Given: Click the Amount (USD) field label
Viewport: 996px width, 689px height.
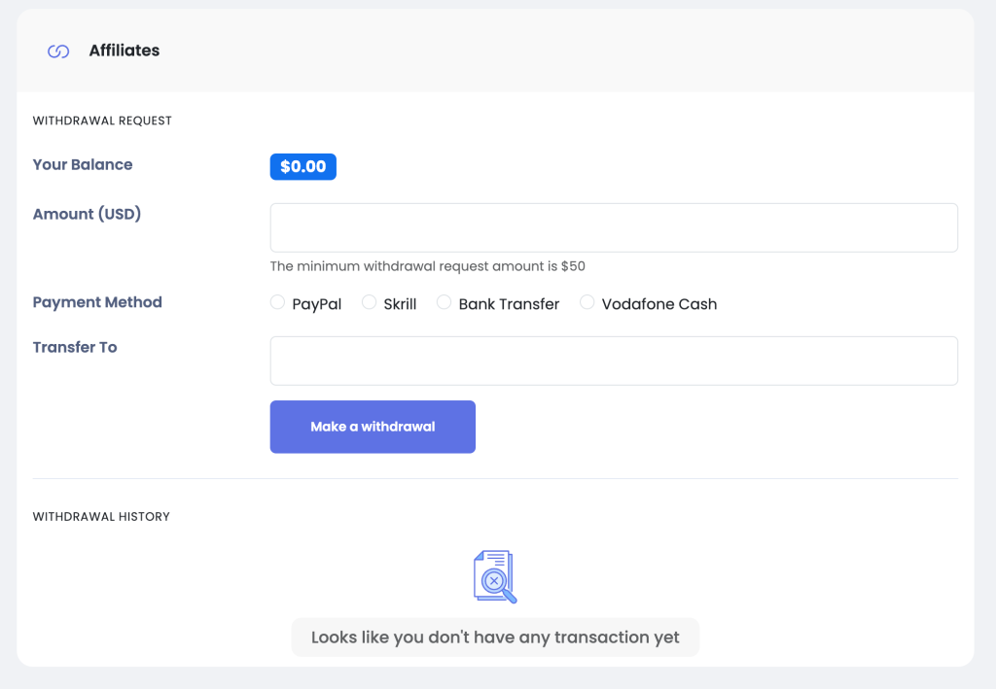Looking at the screenshot, I should [x=87, y=215].
